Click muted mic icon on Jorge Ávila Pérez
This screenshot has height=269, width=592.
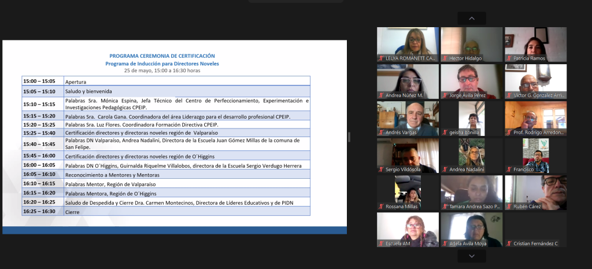coord(445,95)
